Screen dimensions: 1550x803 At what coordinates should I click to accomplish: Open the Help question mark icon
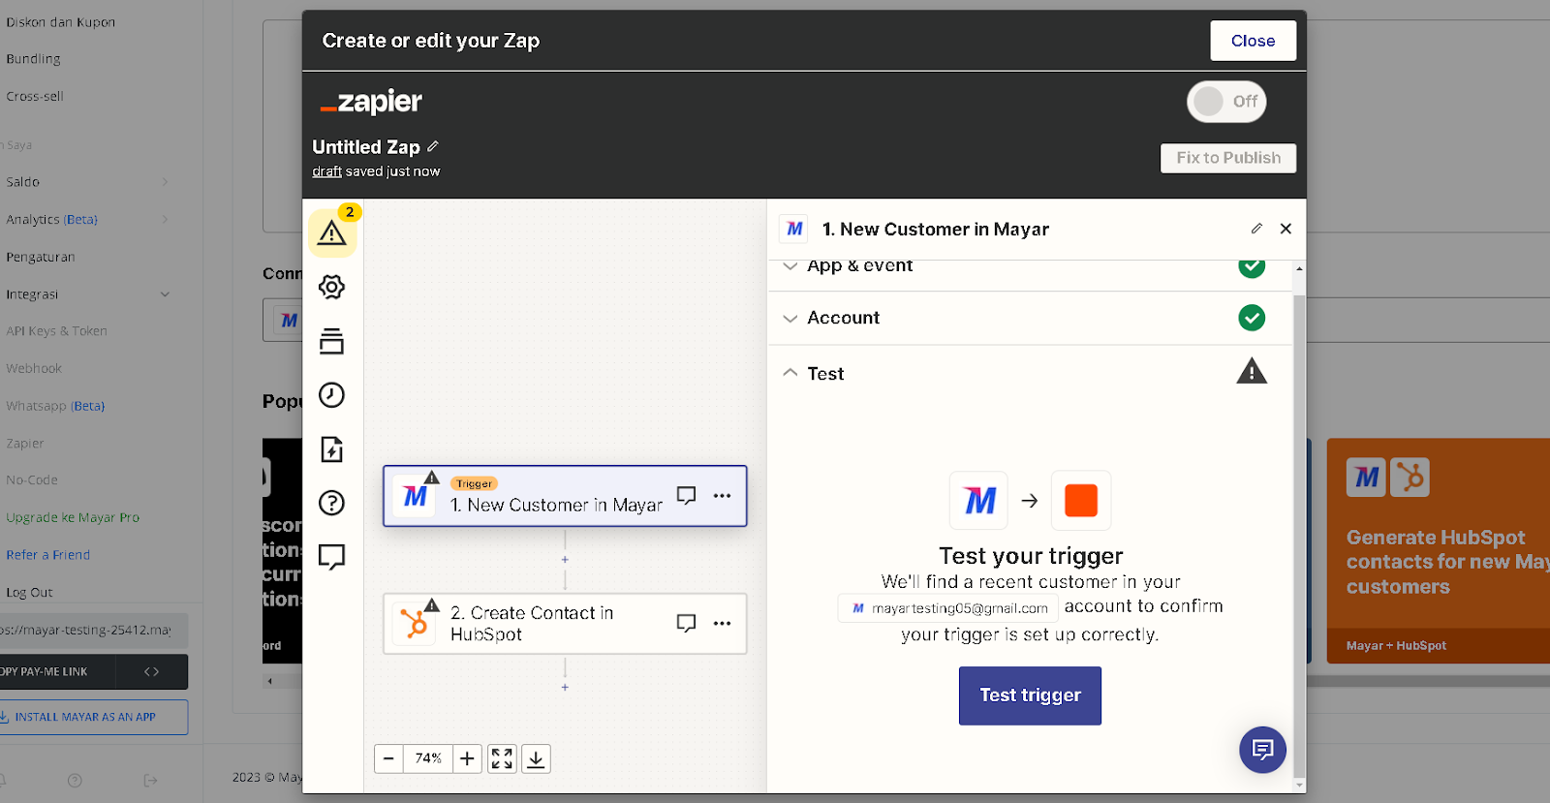coord(331,503)
